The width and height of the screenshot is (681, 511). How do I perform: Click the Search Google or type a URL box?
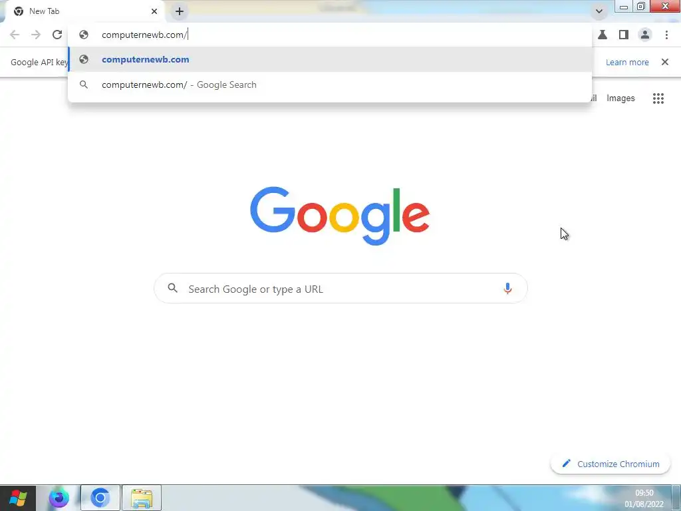coord(340,289)
